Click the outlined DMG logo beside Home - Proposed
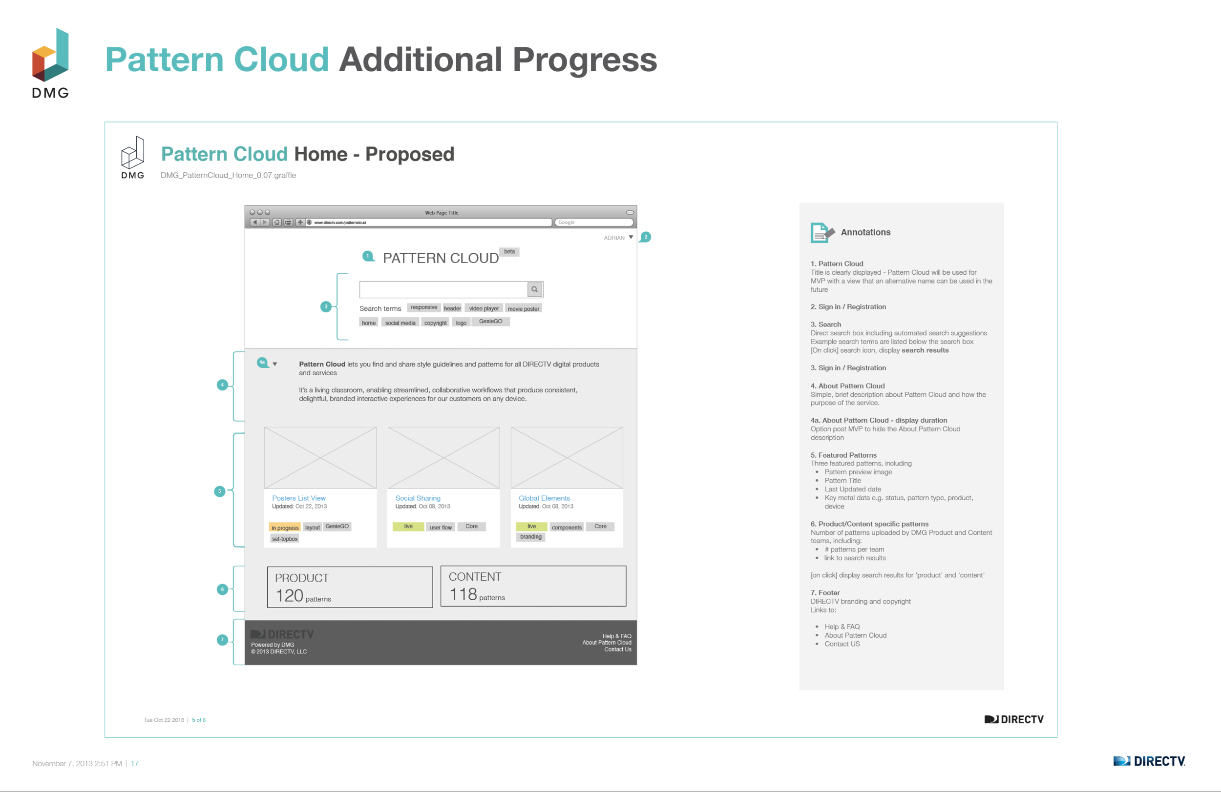Viewport: 1221px width, 792px height. click(x=132, y=157)
